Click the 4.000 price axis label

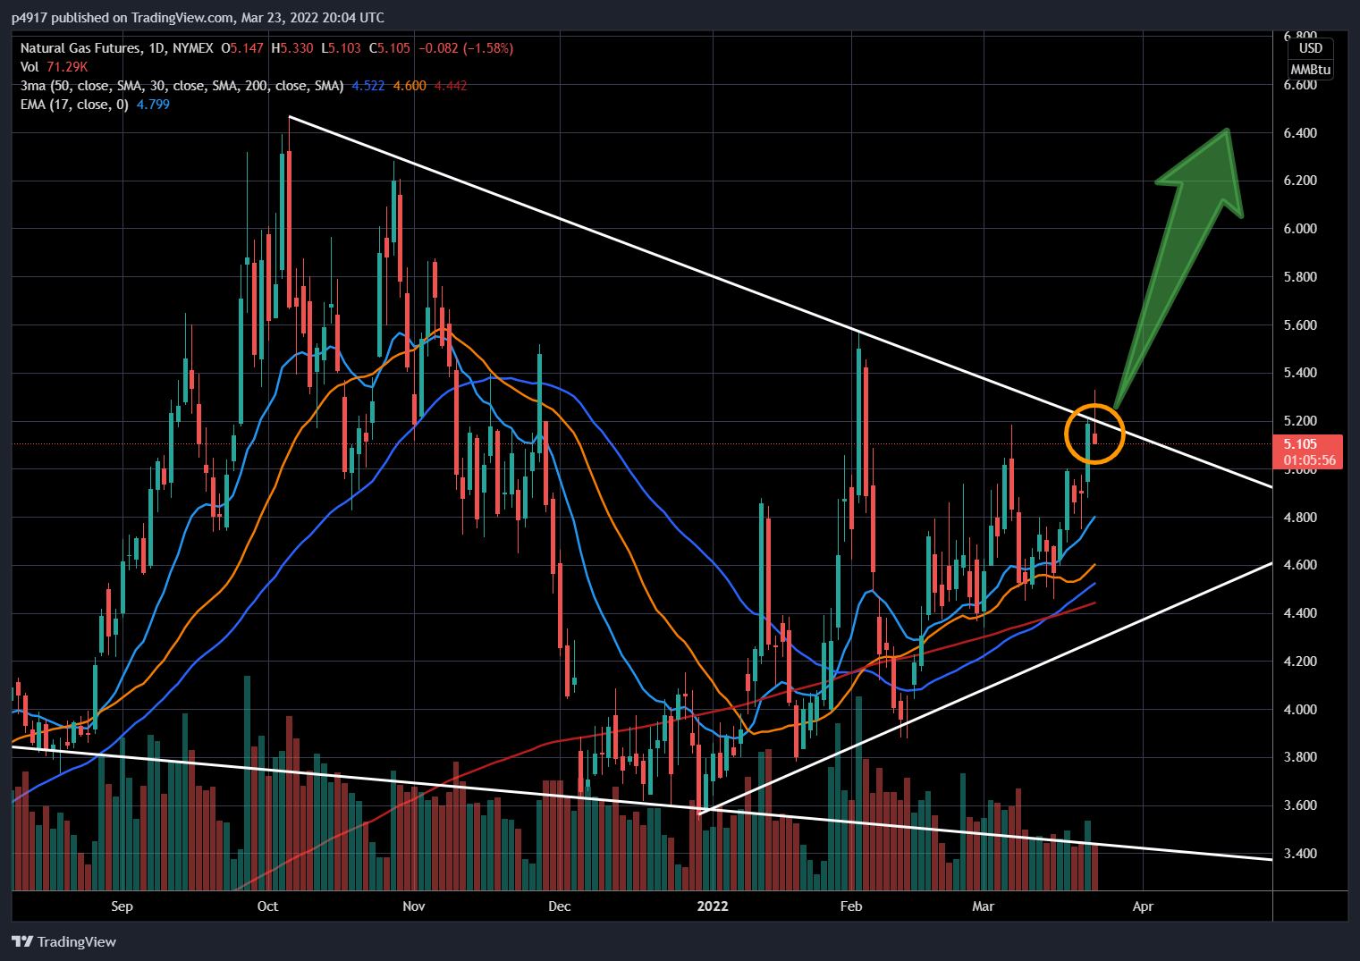[1300, 710]
